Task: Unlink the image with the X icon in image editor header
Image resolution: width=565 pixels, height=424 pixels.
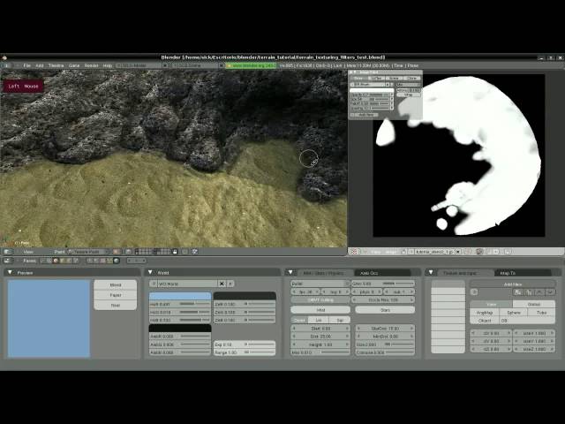Action: tap(458, 252)
